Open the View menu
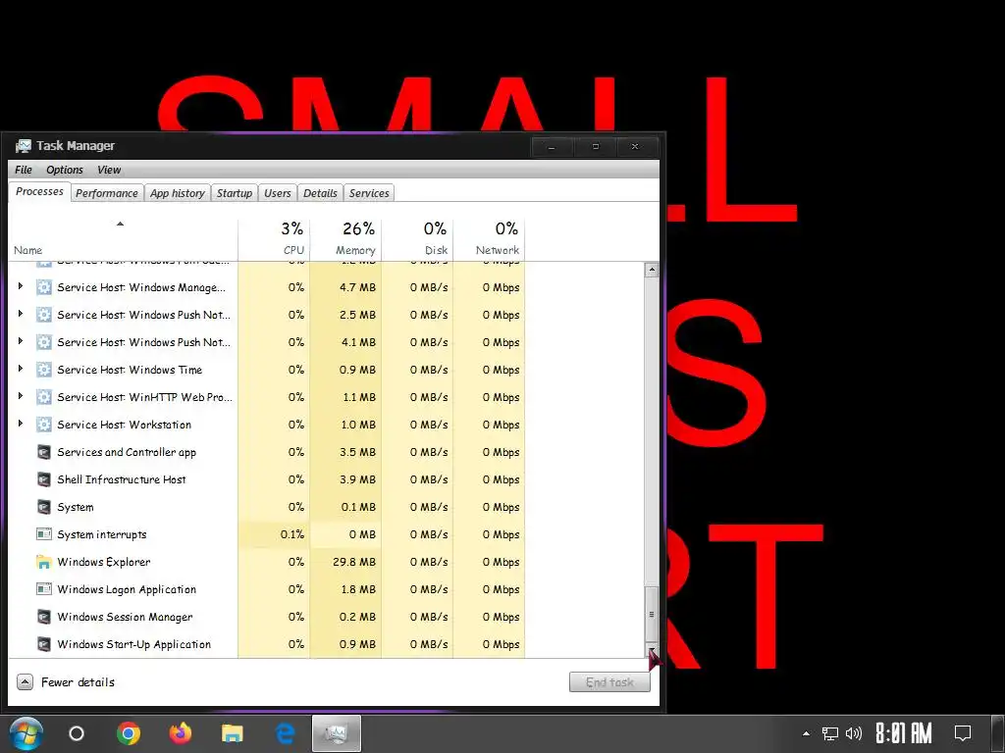Viewport: 1005px width, 753px height. click(x=109, y=170)
